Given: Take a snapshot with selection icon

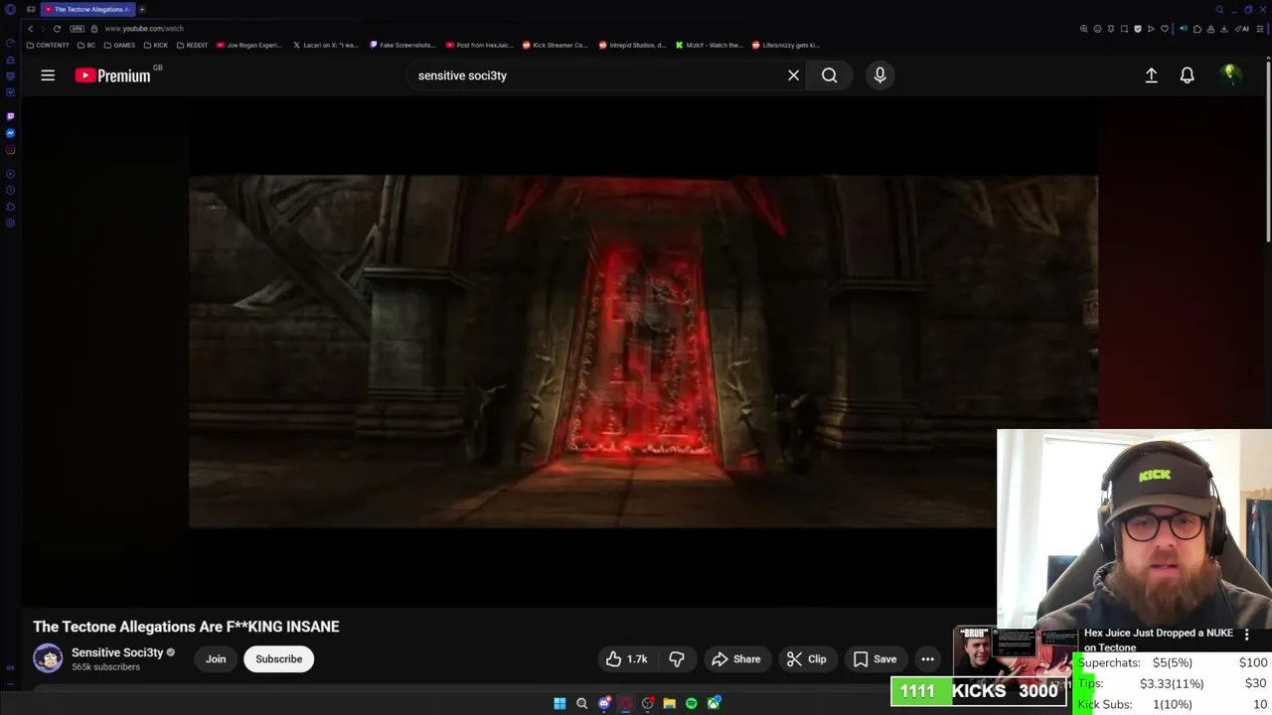Looking at the screenshot, I should click(x=1124, y=29).
